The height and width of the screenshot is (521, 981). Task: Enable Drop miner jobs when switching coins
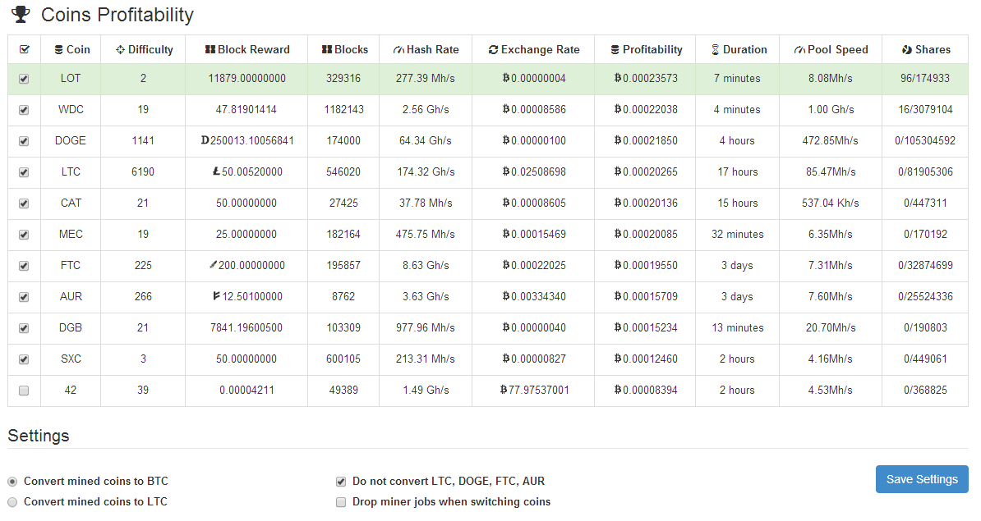tap(341, 502)
